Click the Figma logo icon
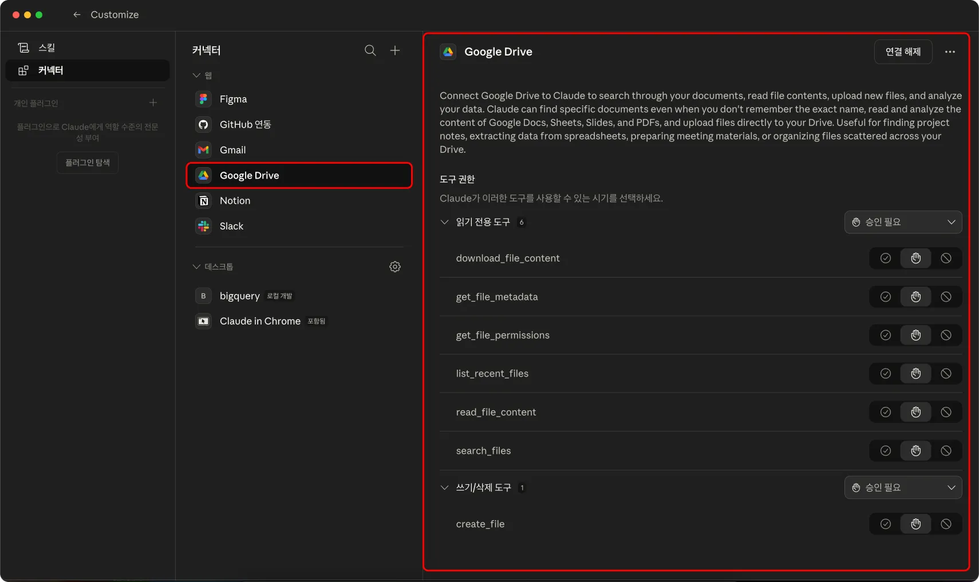 pyautogui.click(x=203, y=99)
